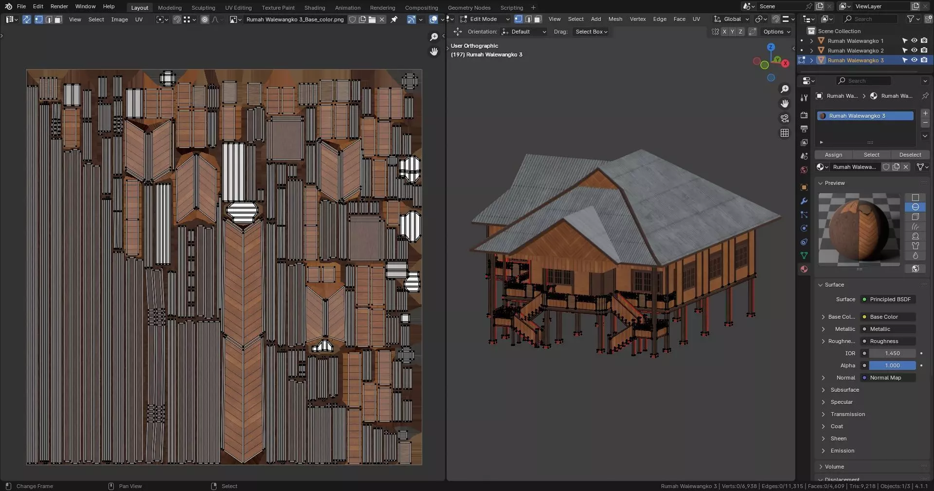Expand Rumah Walewangko 2 in outliner
This screenshot has width=934, height=491.
(x=811, y=51)
